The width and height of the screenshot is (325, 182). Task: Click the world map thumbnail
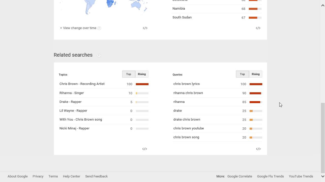[x=104, y=7]
